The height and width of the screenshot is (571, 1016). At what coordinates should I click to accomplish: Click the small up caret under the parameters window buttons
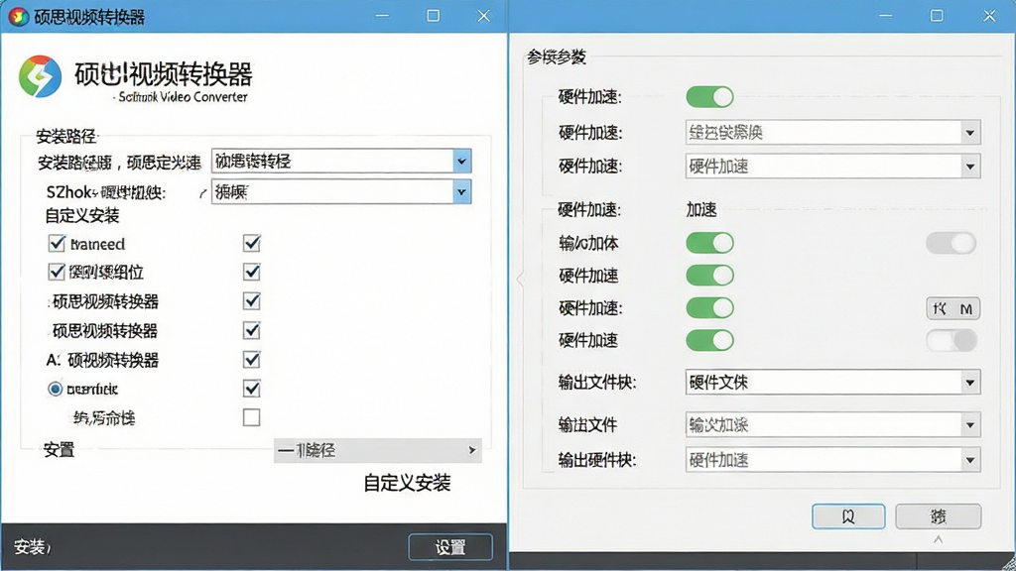938,539
